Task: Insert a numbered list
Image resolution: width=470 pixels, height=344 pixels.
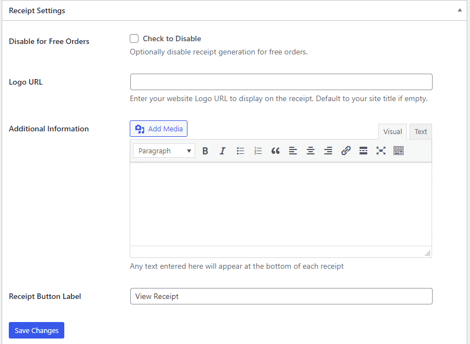Action: coord(258,151)
